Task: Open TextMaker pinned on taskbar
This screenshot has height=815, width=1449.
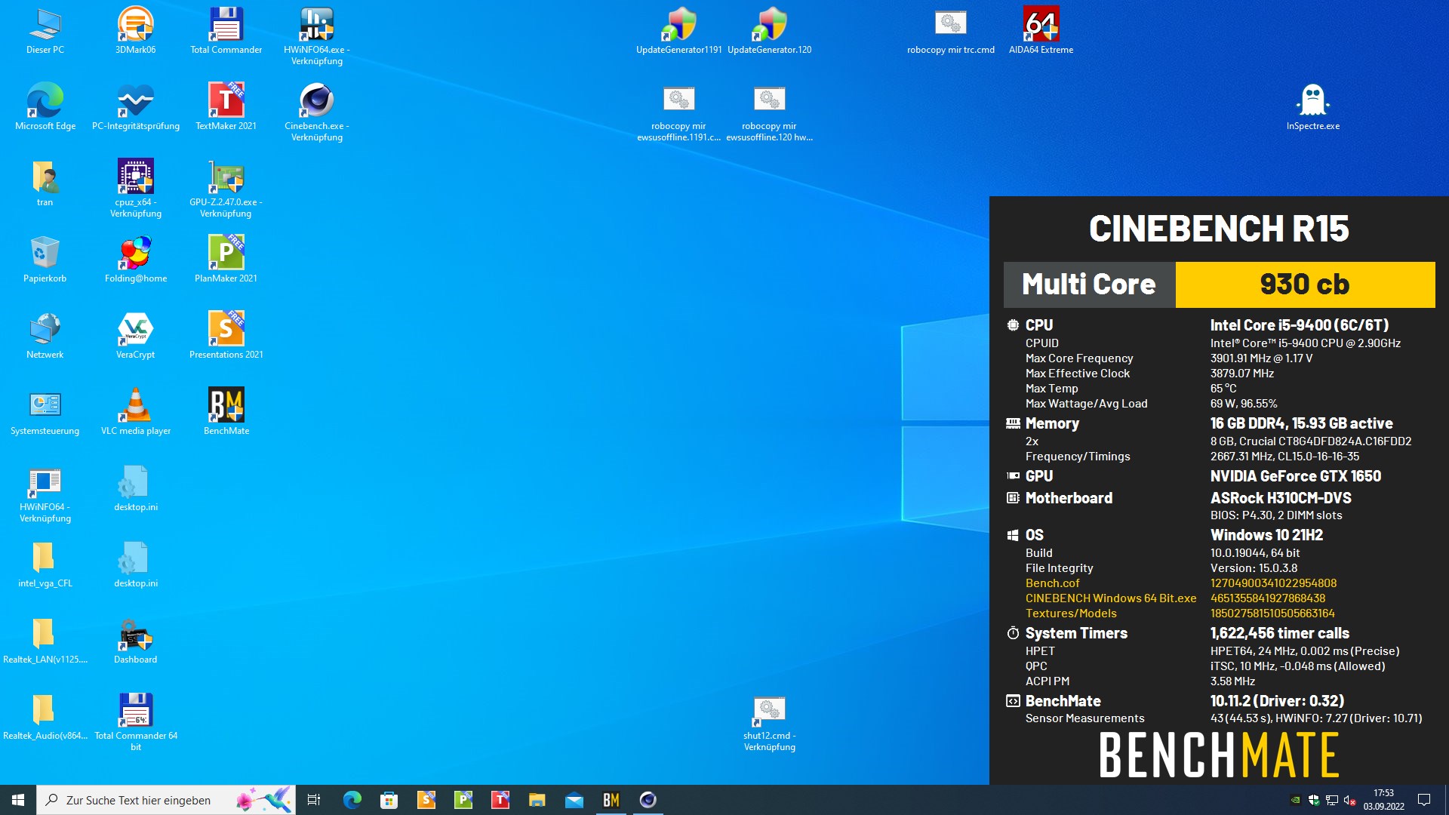Action: pos(500,800)
